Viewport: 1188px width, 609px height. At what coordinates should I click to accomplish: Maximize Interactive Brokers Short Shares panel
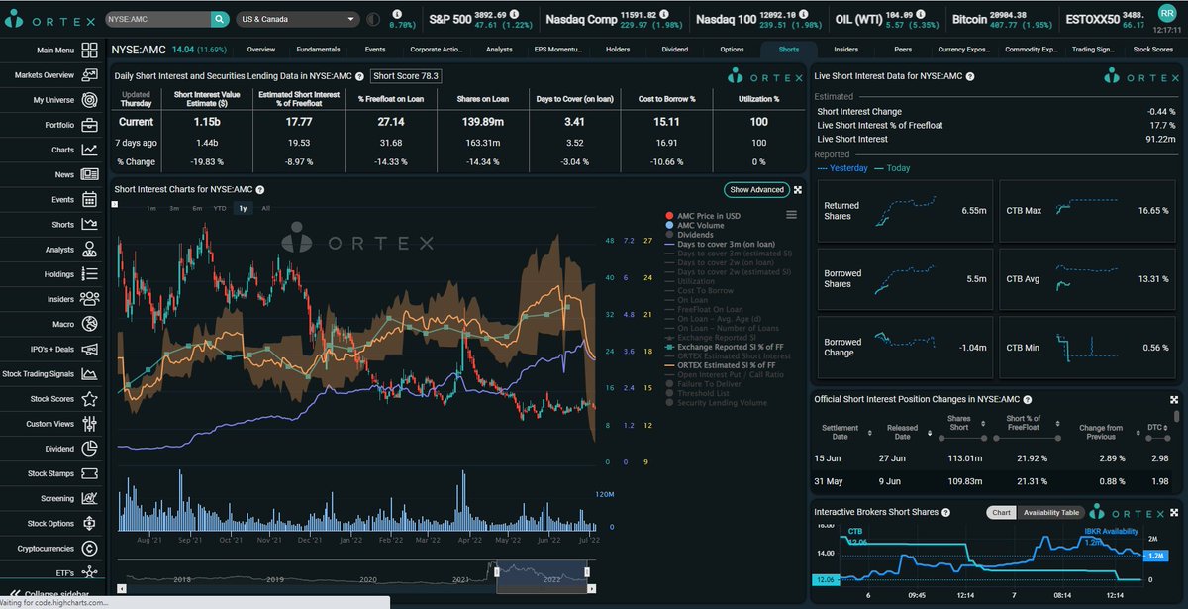[x=1175, y=512]
